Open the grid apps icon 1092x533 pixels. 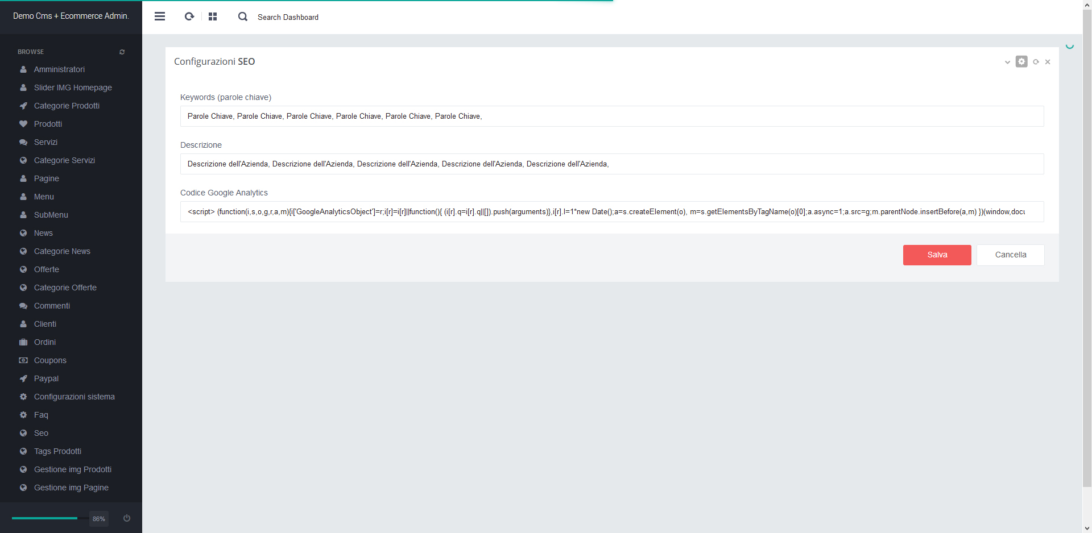tap(213, 16)
